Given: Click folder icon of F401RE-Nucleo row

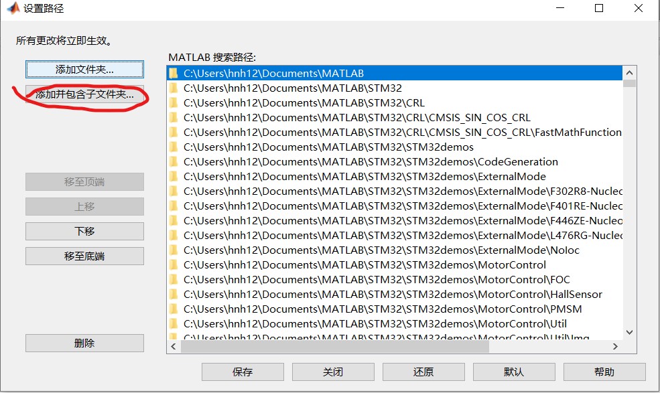Looking at the screenshot, I should 174,206.
